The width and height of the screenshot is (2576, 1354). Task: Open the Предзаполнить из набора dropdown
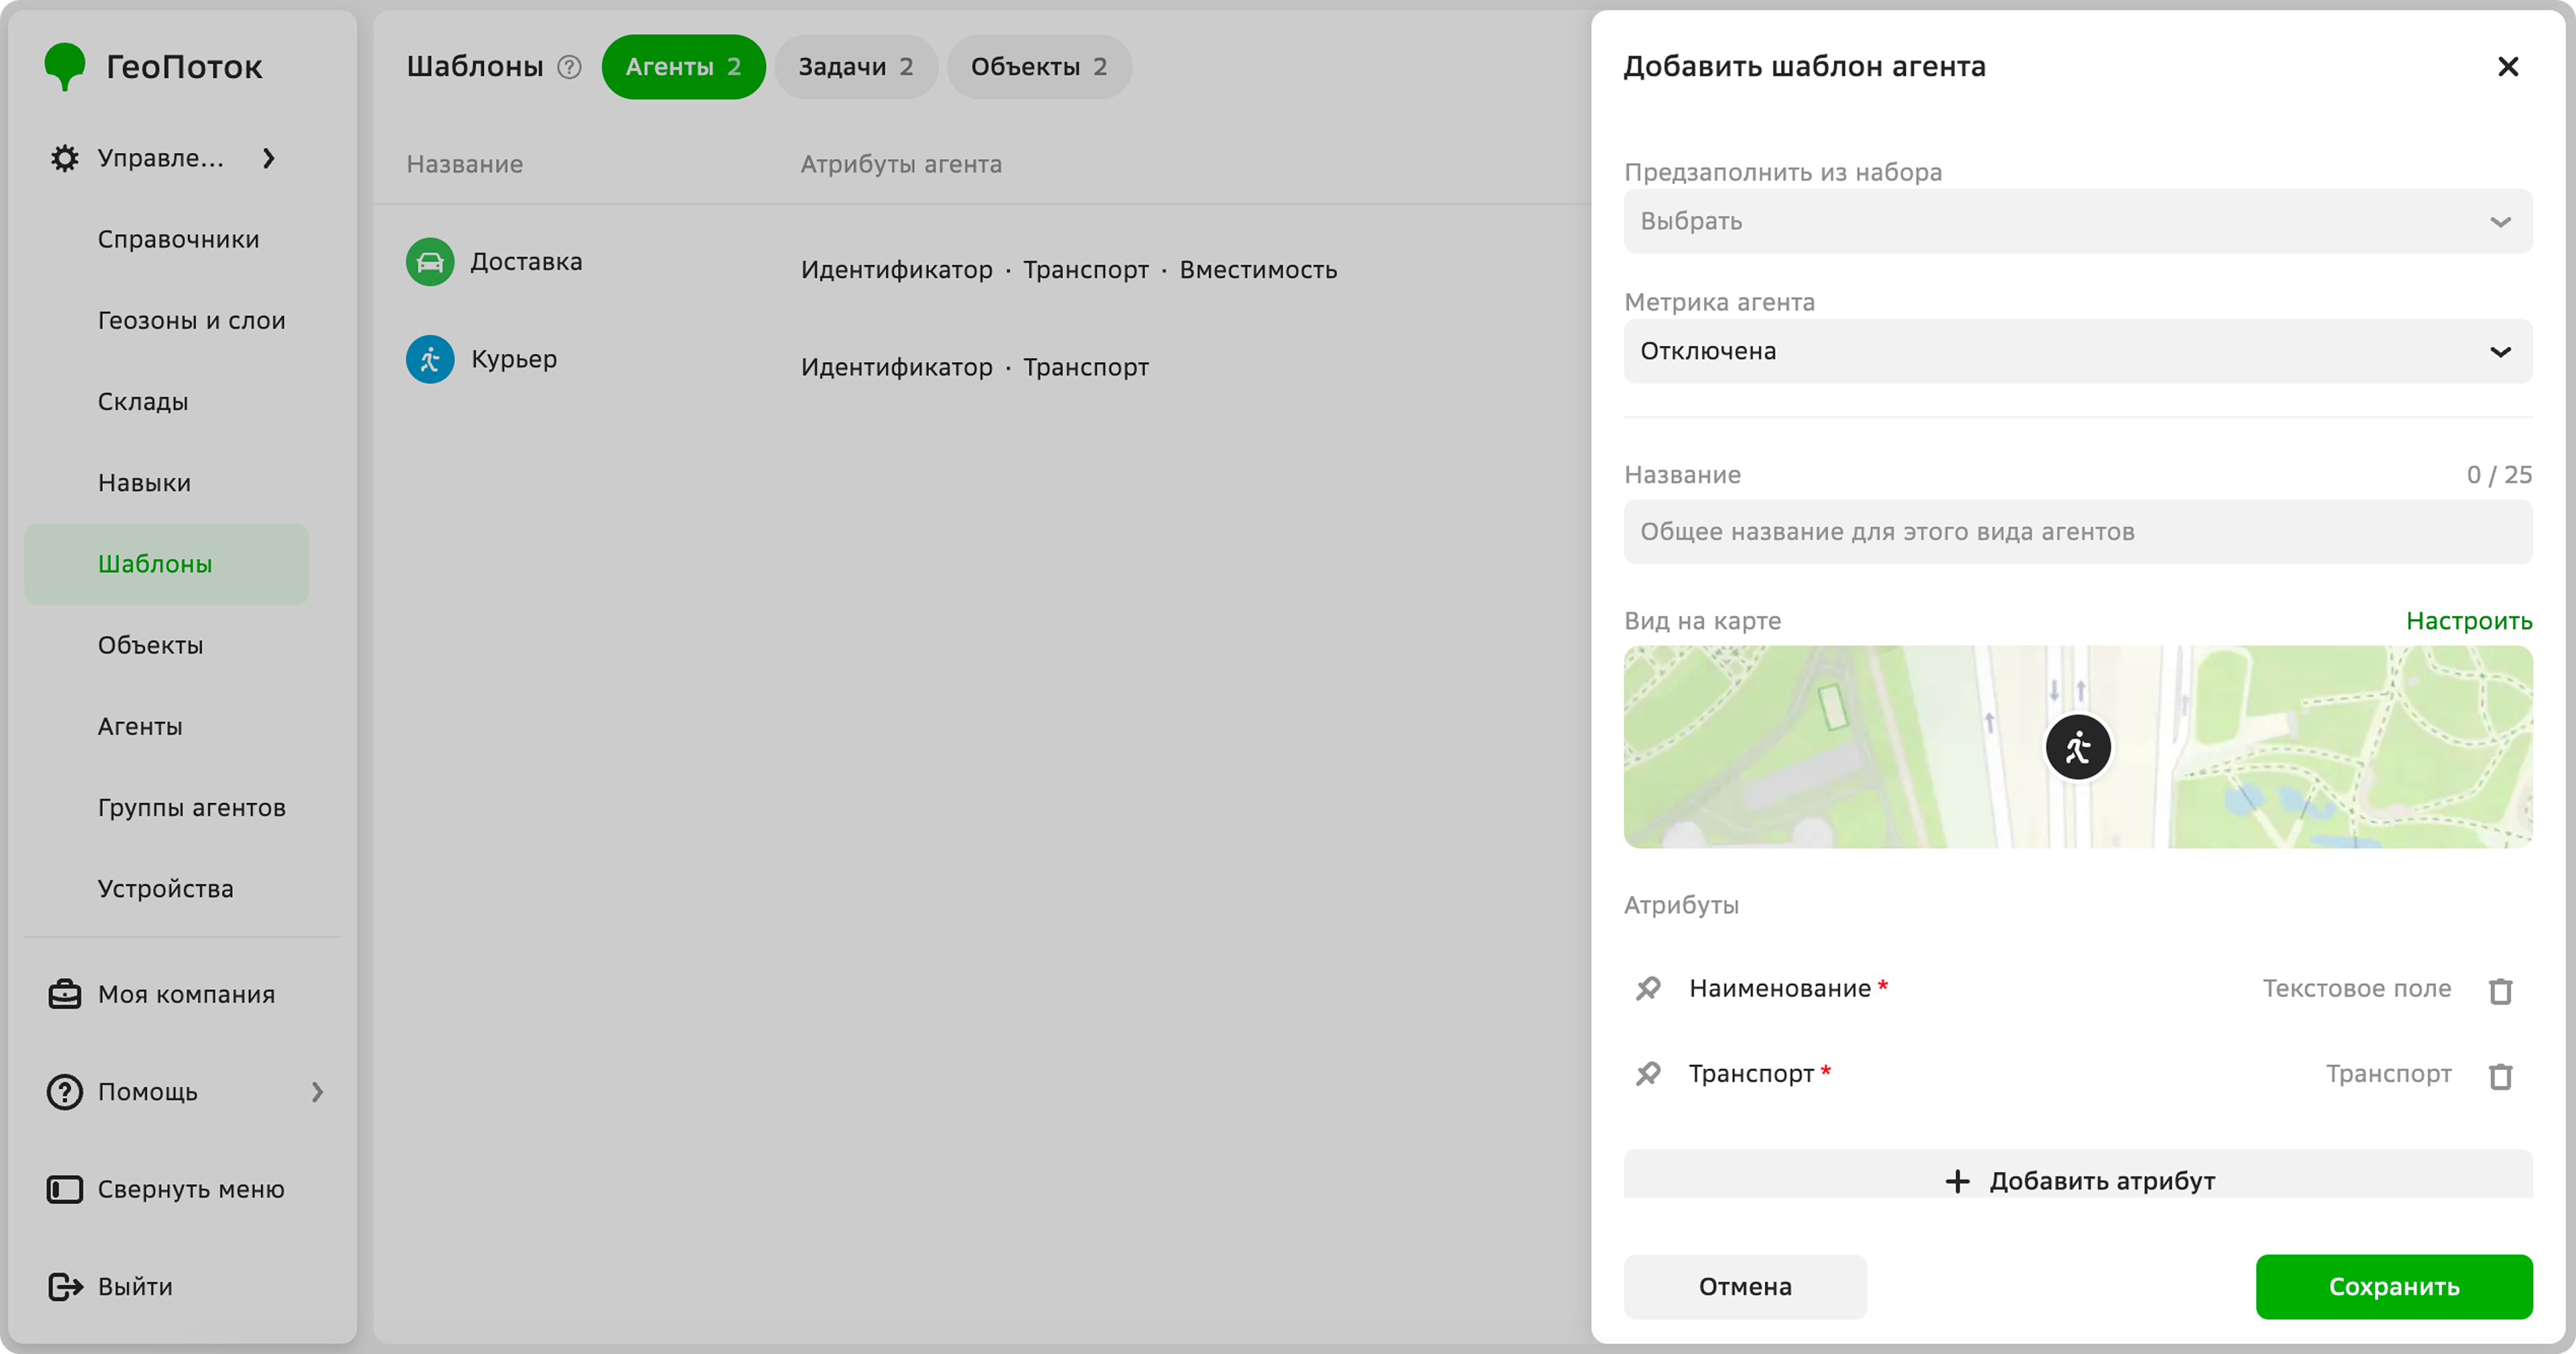pyautogui.click(x=2078, y=221)
